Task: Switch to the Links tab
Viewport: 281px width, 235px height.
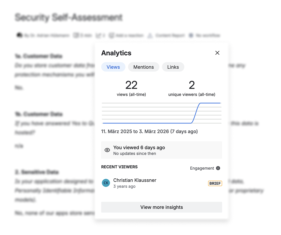Action: [173, 67]
